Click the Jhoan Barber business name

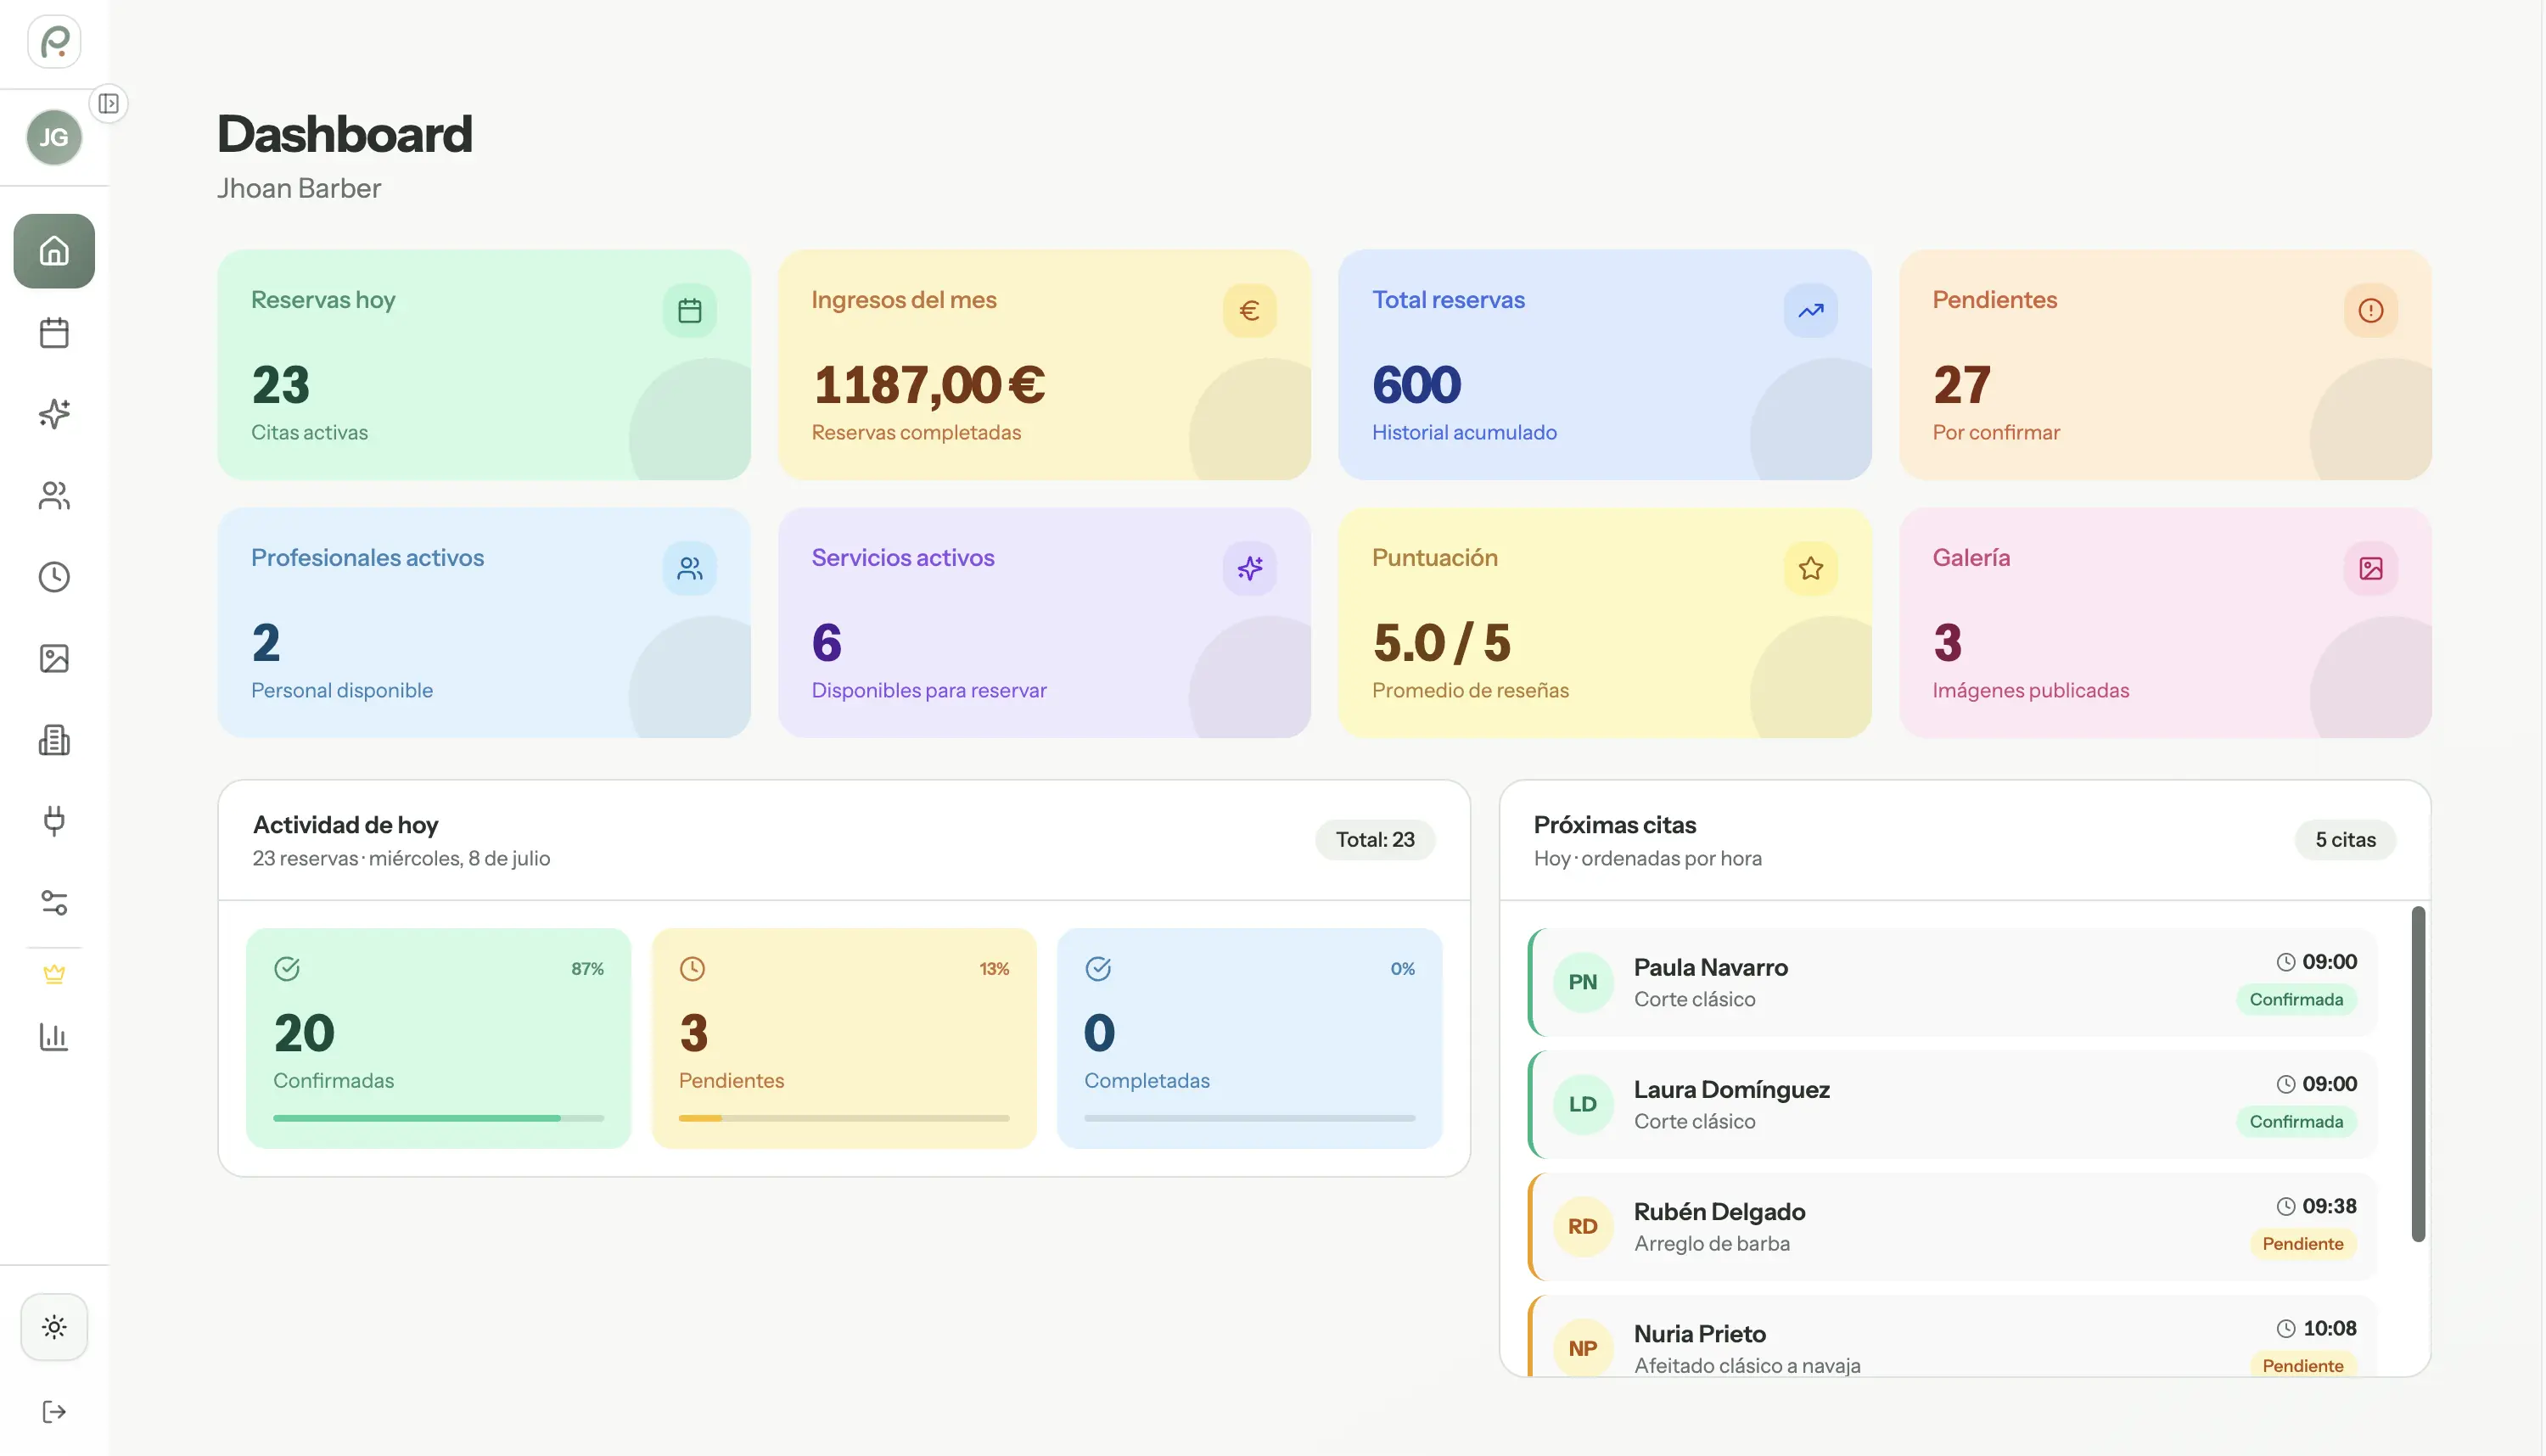[299, 189]
